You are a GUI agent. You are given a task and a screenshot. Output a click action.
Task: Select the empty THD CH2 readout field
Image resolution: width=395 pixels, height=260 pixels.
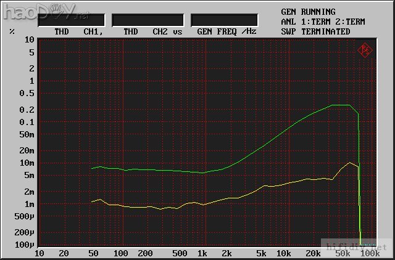pyautogui.click(x=148, y=20)
